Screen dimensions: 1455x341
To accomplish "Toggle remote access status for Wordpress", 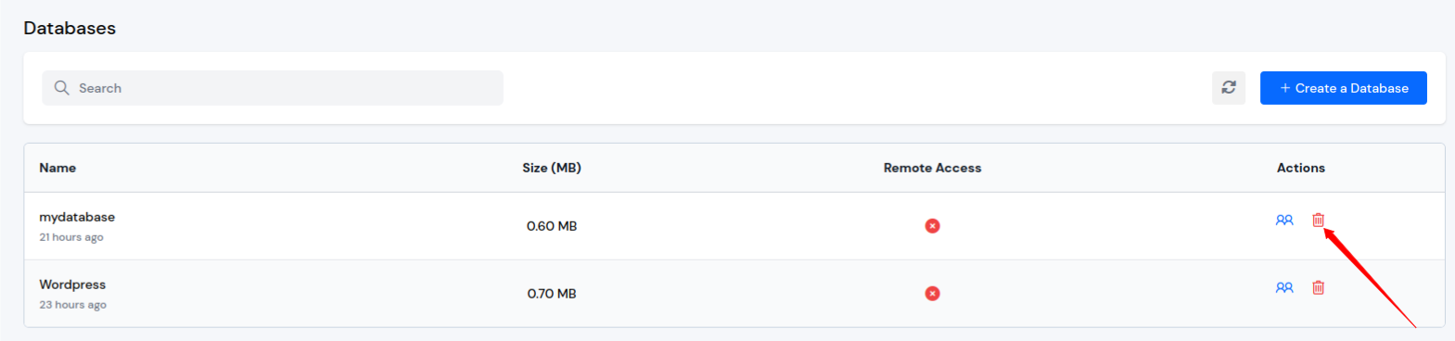I will pos(933,294).
